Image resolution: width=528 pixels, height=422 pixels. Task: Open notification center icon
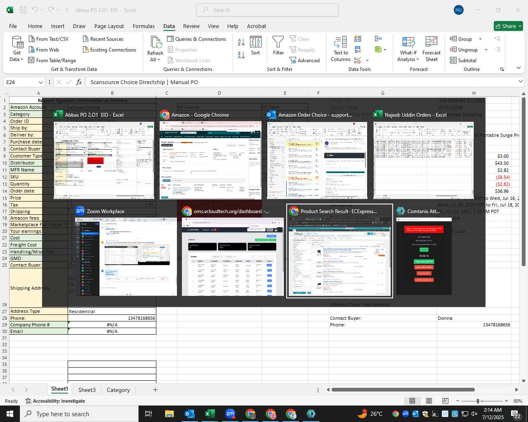tap(516, 414)
